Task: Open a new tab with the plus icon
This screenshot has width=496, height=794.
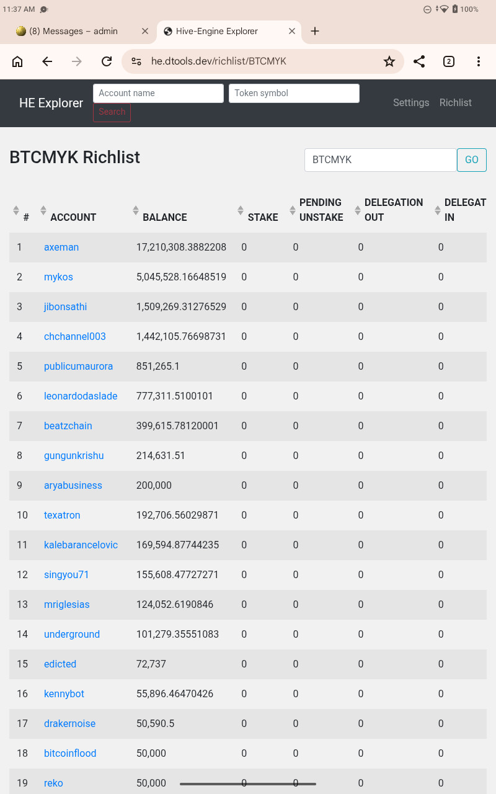Action: [315, 31]
